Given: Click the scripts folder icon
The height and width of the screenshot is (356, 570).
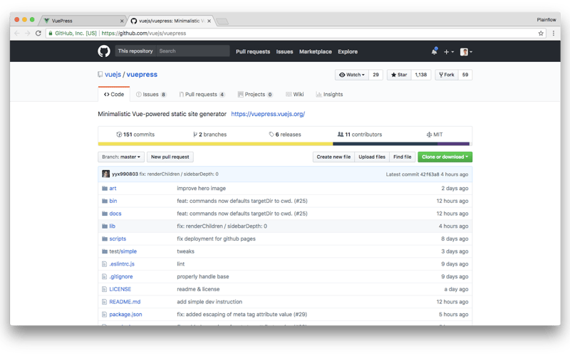Looking at the screenshot, I should [105, 239].
